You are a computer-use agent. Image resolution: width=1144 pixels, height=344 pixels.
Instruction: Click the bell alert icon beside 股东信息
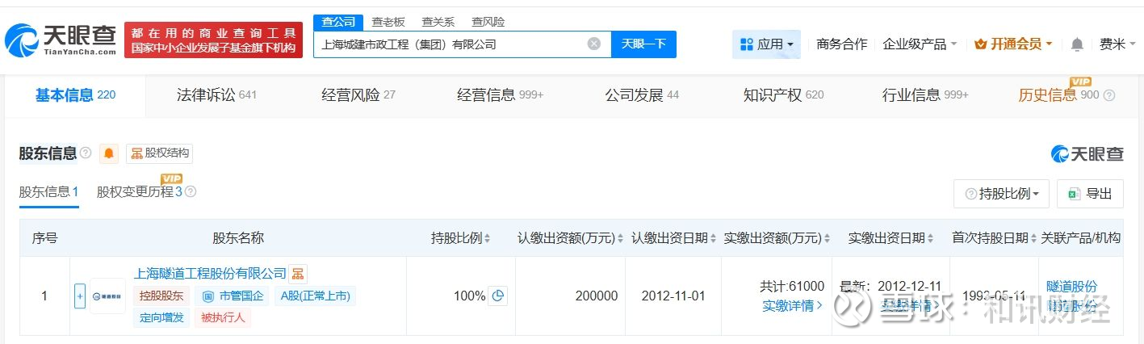109,153
